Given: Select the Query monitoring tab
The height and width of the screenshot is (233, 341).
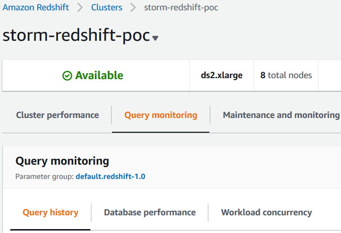Looking at the screenshot, I should (161, 115).
